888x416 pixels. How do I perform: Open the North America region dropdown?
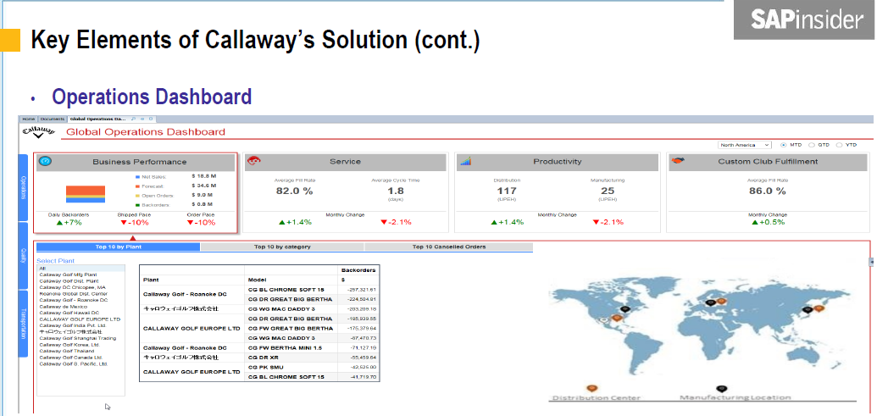click(744, 145)
